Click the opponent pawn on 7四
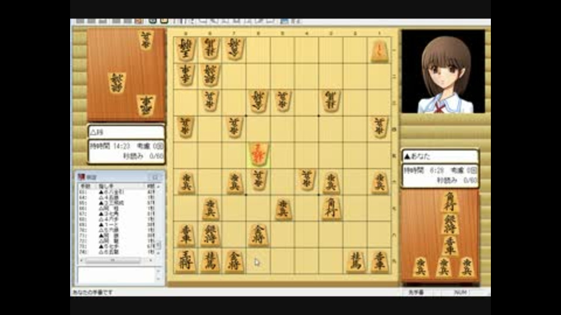The image size is (561, 315). coord(234,127)
